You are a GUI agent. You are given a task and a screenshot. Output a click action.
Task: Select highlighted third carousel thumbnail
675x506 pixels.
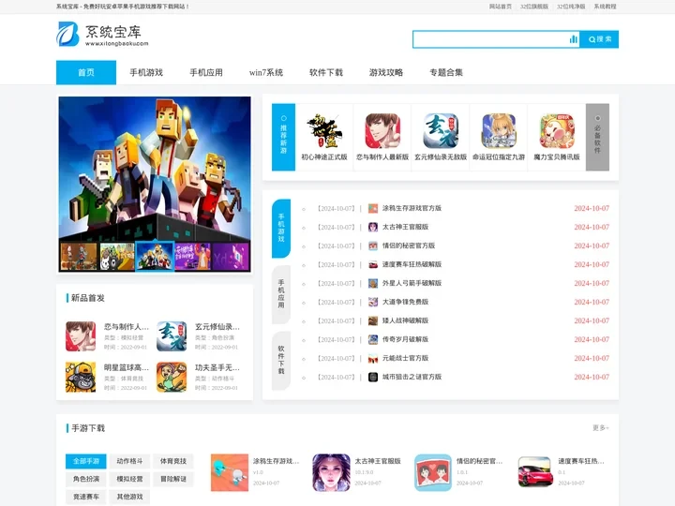155,257
